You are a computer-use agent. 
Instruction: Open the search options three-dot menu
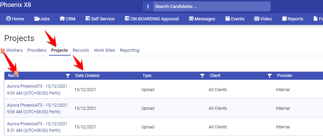coord(148,7)
